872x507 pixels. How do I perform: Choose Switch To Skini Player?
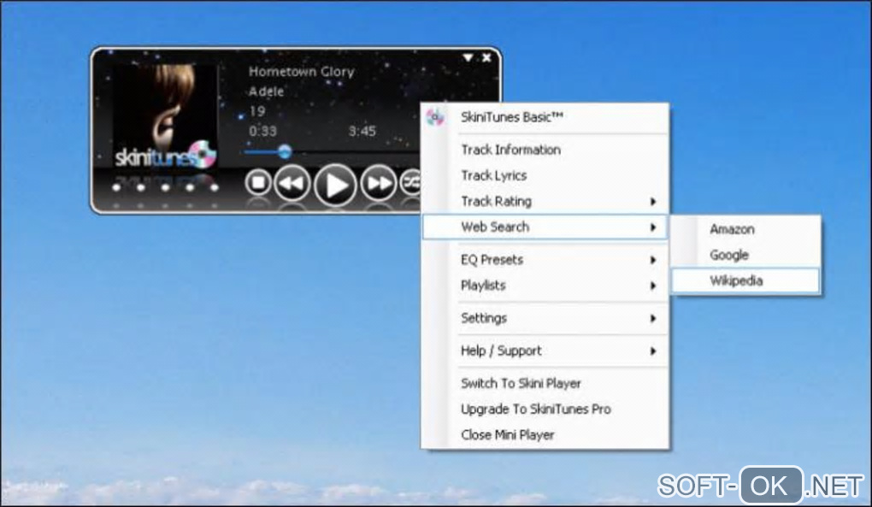coord(545,383)
